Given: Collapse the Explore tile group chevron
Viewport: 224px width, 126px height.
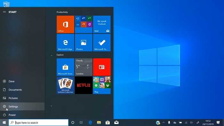Looking at the screenshot, I should coord(52,55).
